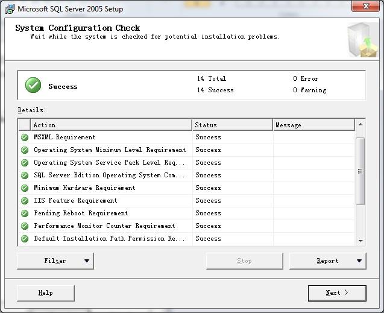Click the Pending Reboot Requirement check icon
Screen dimensions: 384x313
click(x=25, y=213)
